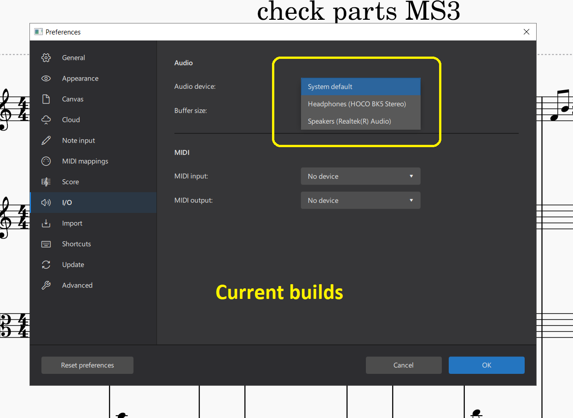
Task: Click the MIDI output dropdown arrow
Action: pos(411,200)
